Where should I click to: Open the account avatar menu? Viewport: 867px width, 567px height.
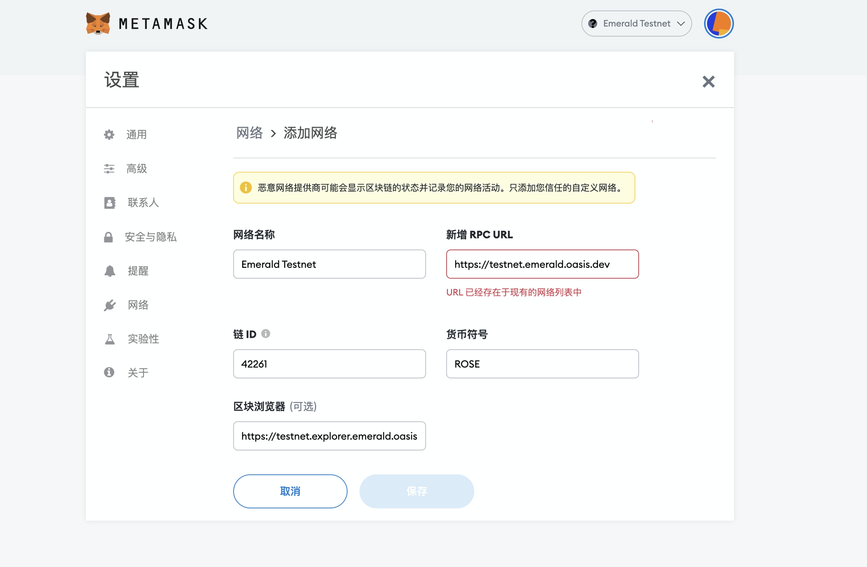[718, 24]
